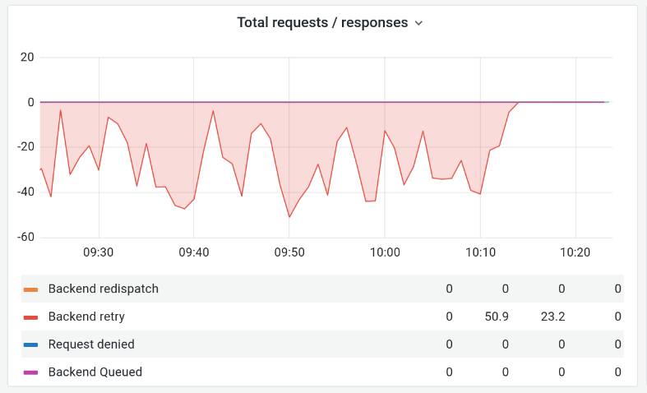Click the 10:10 time axis label
647x393 pixels.
tap(479, 253)
